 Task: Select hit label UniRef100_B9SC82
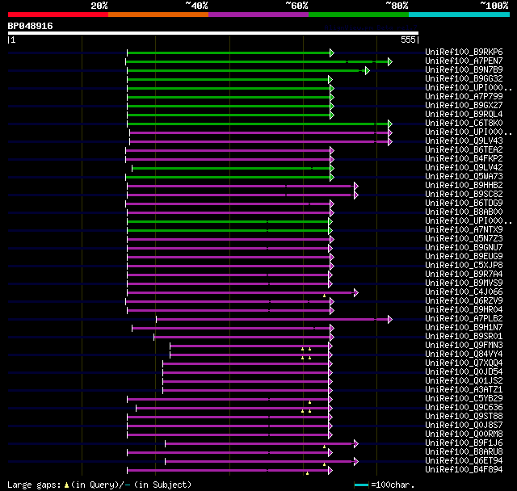point(464,195)
